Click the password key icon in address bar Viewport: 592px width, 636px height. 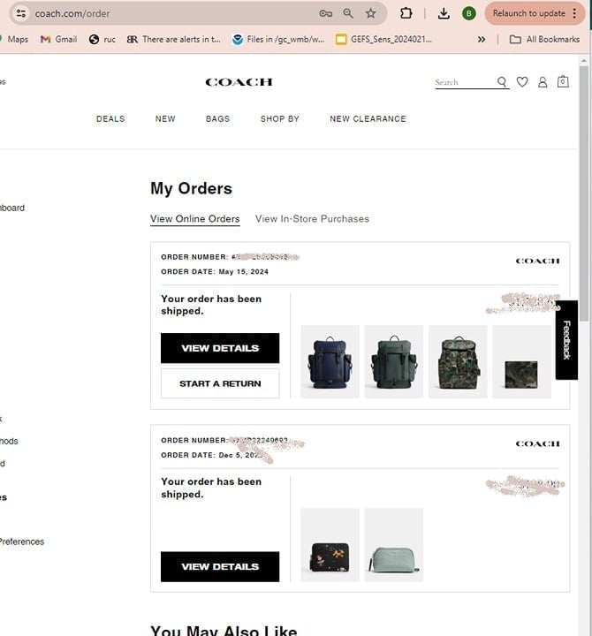pos(325,13)
